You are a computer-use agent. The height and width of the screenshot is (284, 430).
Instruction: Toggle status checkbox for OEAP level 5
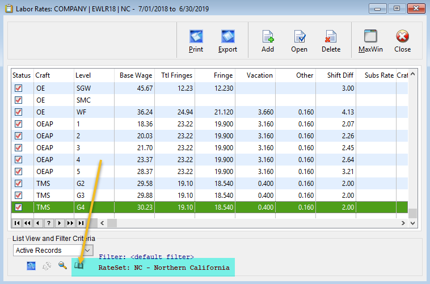(18, 172)
